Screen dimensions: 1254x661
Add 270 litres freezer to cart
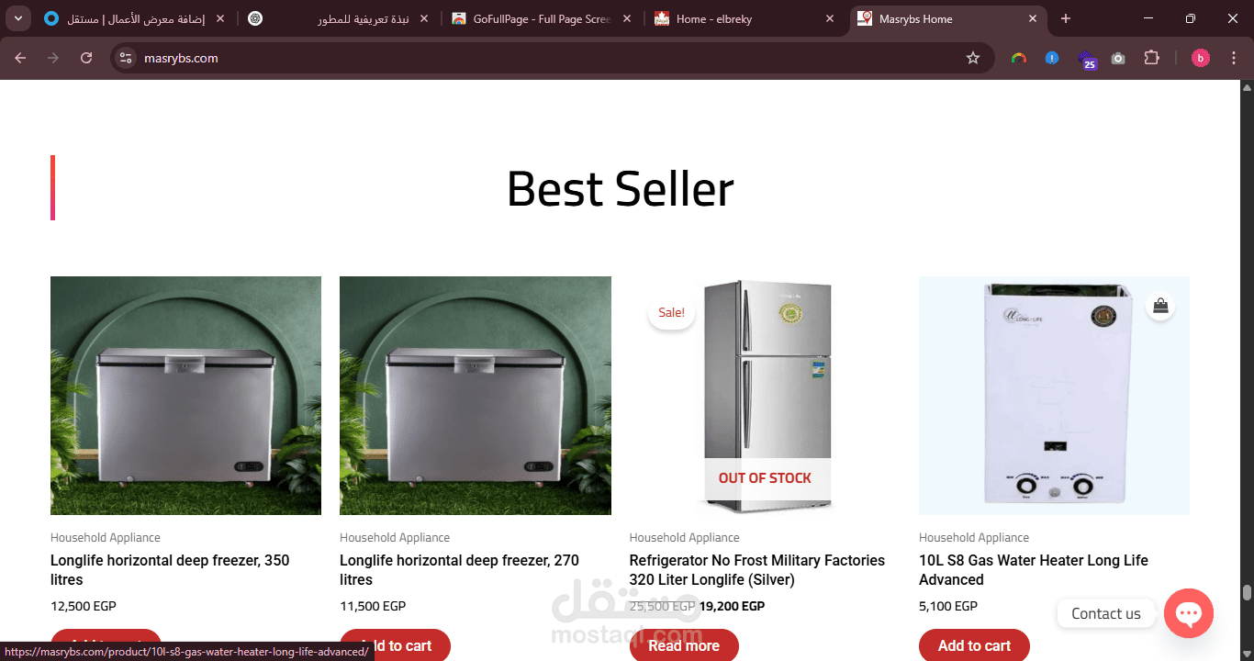pos(396,644)
